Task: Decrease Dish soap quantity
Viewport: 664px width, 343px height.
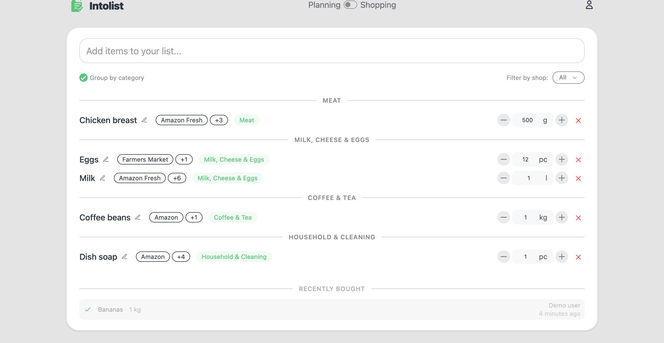Action: pyautogui.click(x=504, y=257)
